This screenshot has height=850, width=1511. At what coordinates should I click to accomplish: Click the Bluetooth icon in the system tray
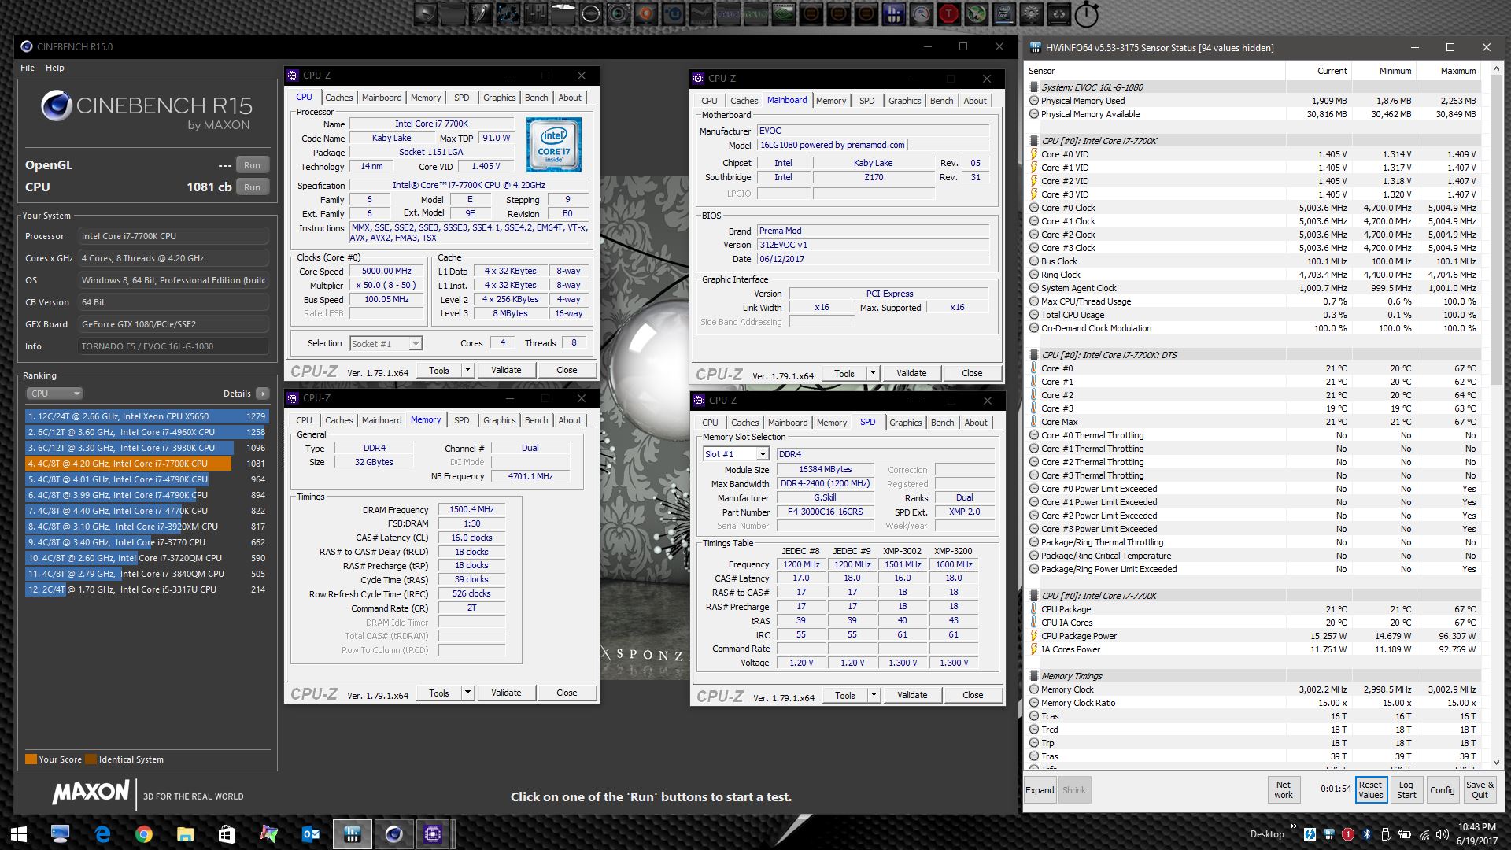coord(1367,834)
